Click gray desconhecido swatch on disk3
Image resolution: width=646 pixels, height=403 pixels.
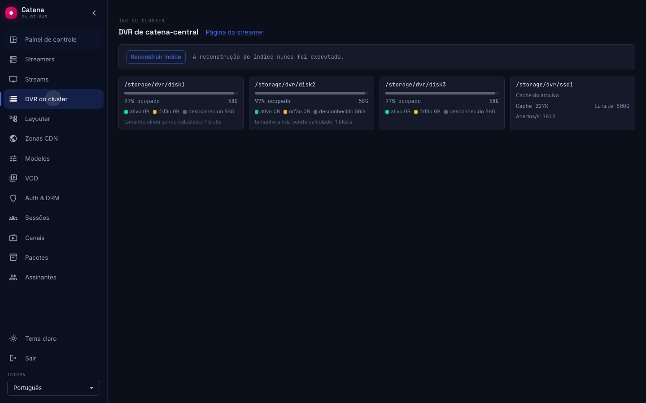[x=446, y=112]
